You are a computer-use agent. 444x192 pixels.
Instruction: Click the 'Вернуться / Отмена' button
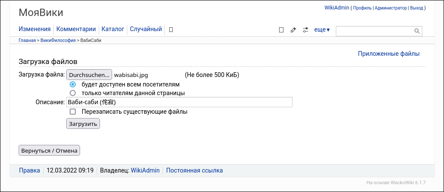pos(49,150)
